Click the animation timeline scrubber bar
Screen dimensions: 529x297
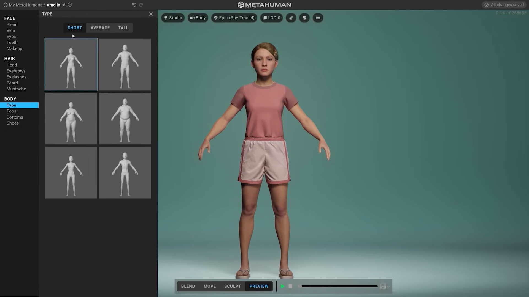point(339,286)
